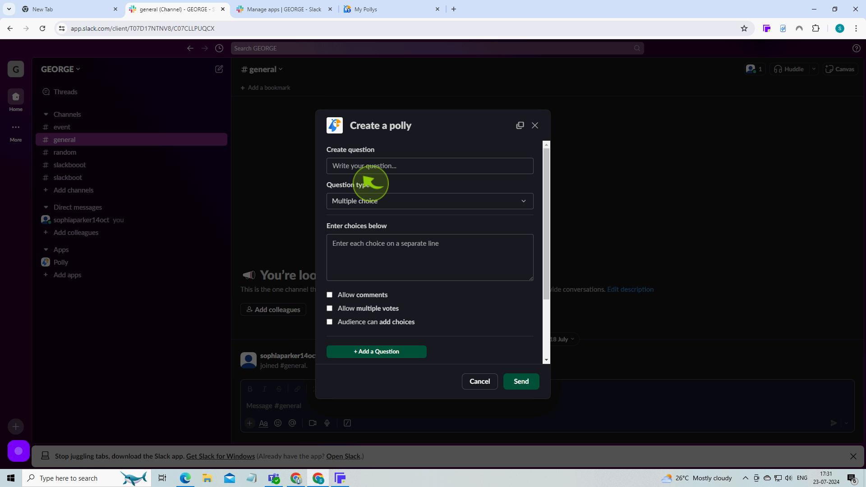Click the Slack back navigation arrow
866x487 pixels.
tap(190, 48)
